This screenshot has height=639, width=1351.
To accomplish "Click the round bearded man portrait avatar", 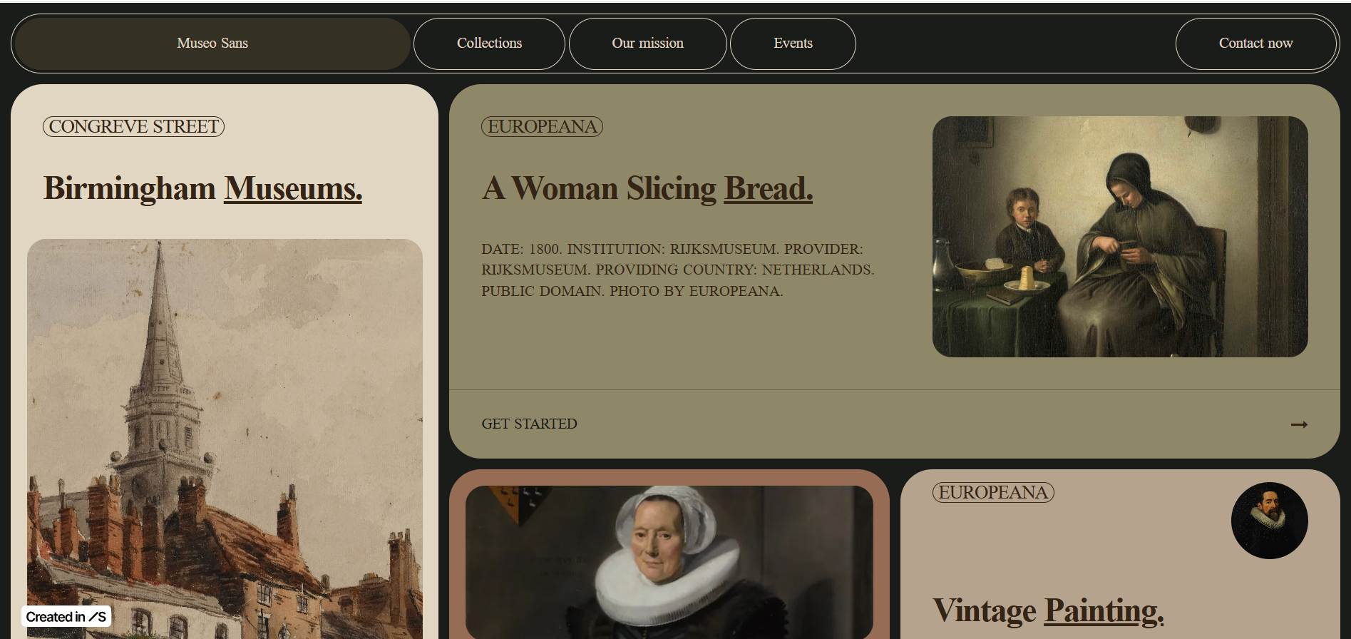I will click(x=1269, y=521).
